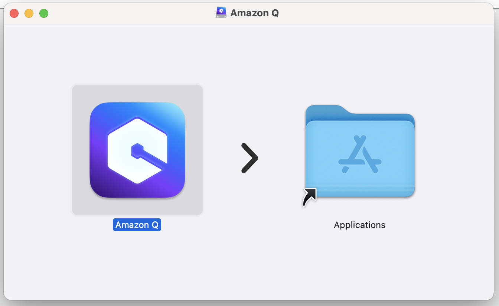
Task: Open the Applications folder shortcut
Action: tap(360, 151)
